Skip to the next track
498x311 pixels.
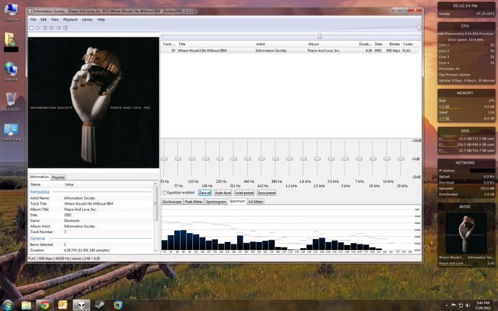59,28
